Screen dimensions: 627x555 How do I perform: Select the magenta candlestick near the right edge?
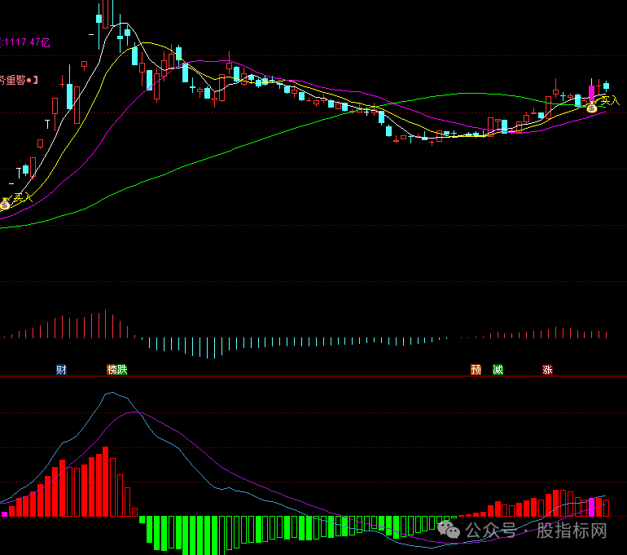pos(591,93)
